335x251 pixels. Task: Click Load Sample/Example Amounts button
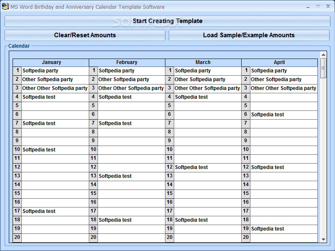click(249, 35)
